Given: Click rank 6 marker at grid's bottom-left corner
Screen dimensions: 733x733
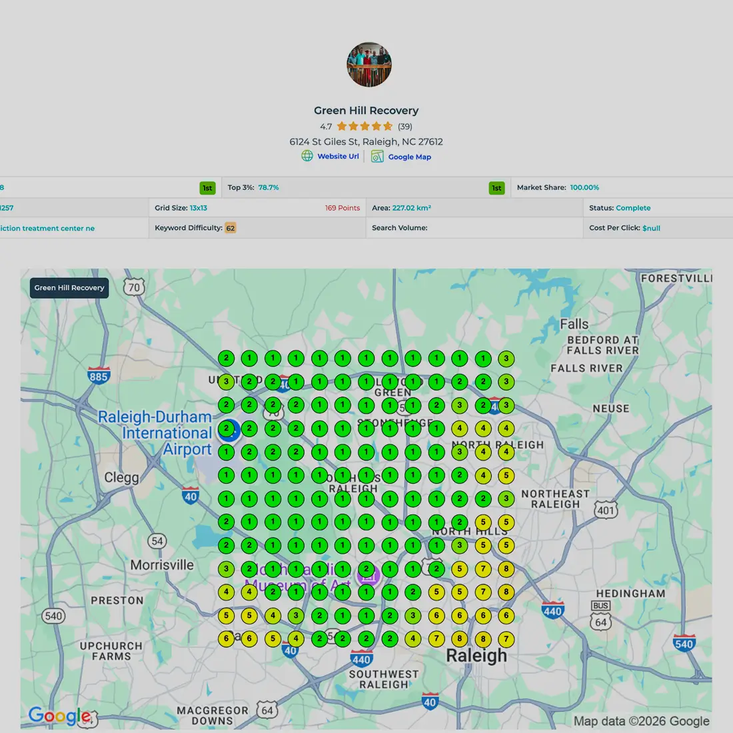Looking at the screenshot, I should pos(227,638).
